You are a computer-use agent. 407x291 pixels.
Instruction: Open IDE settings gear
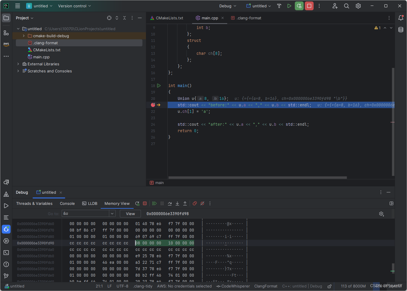358,6
